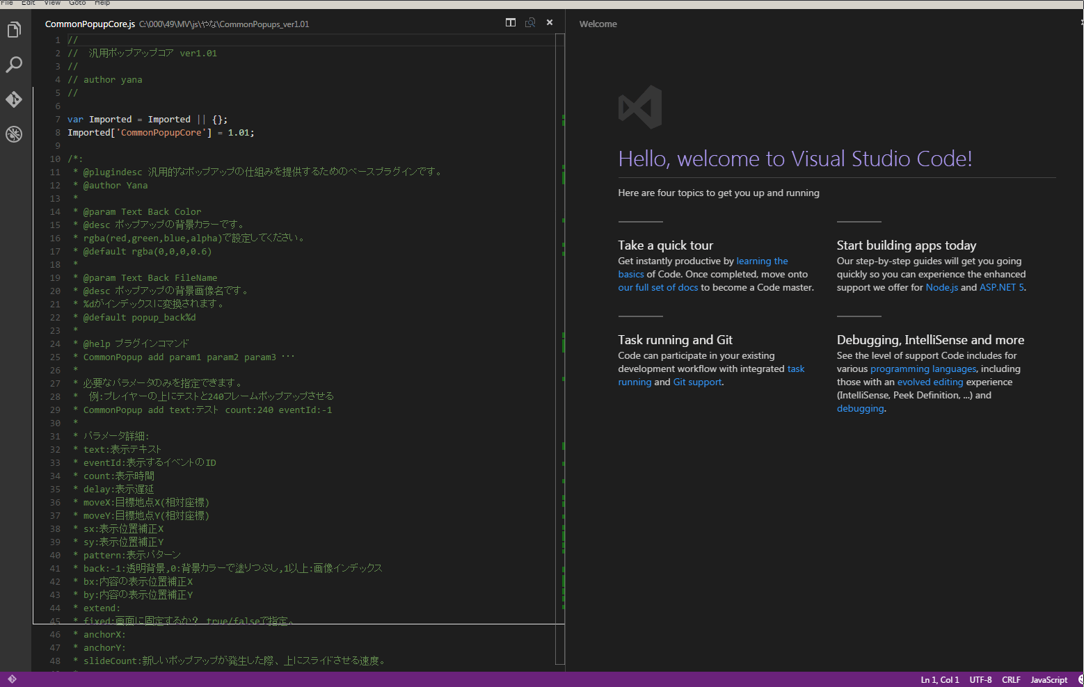
Task: Open the Help menu
Action: click(x=102, y=3)
